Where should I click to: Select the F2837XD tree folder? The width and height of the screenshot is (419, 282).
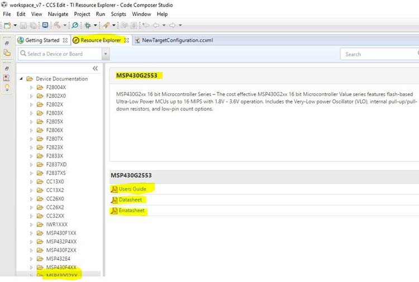point(56,165)
